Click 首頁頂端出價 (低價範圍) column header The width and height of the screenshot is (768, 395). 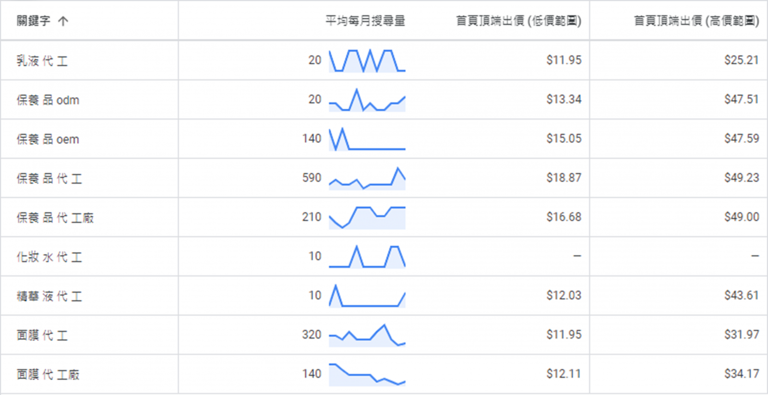coord(518,21)
